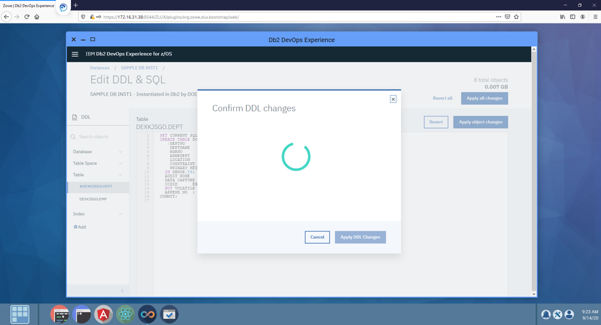Open notifications bell in Zowe tray
This screenshot has width=601, height=325.
(546, 315)
